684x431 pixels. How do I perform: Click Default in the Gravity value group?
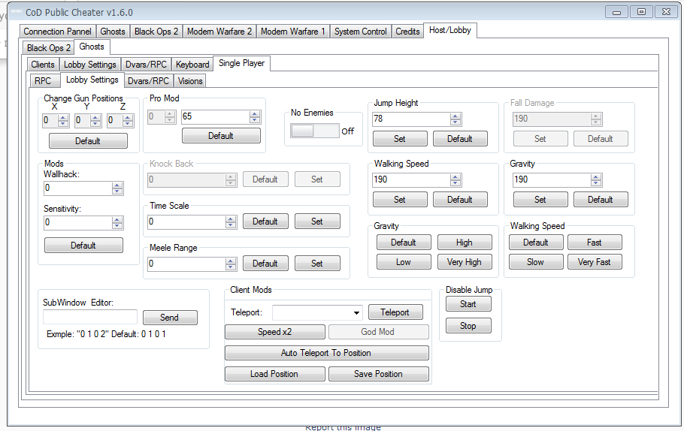[x=601, y=199]
